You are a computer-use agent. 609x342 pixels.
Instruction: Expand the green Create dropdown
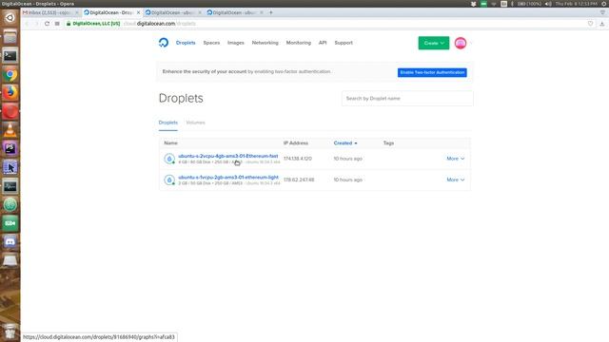[x=434, y=43]
